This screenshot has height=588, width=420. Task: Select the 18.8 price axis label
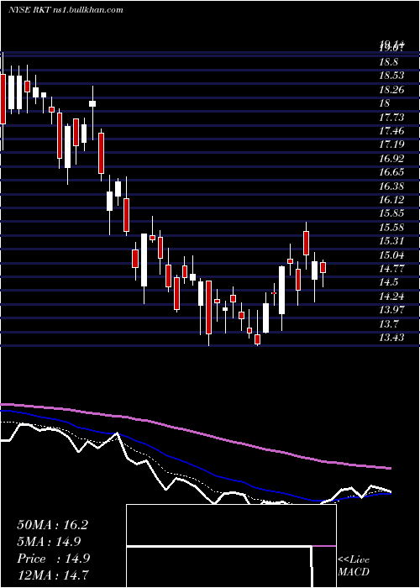coord(389,62)
